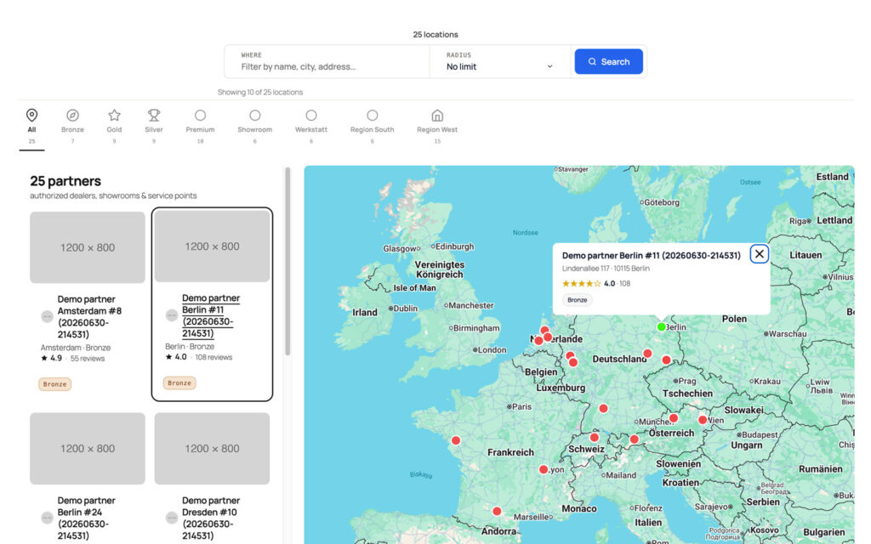Focus the Where filter input field
Viewport: 871px width, 544px height.
(x=327, y=61)
